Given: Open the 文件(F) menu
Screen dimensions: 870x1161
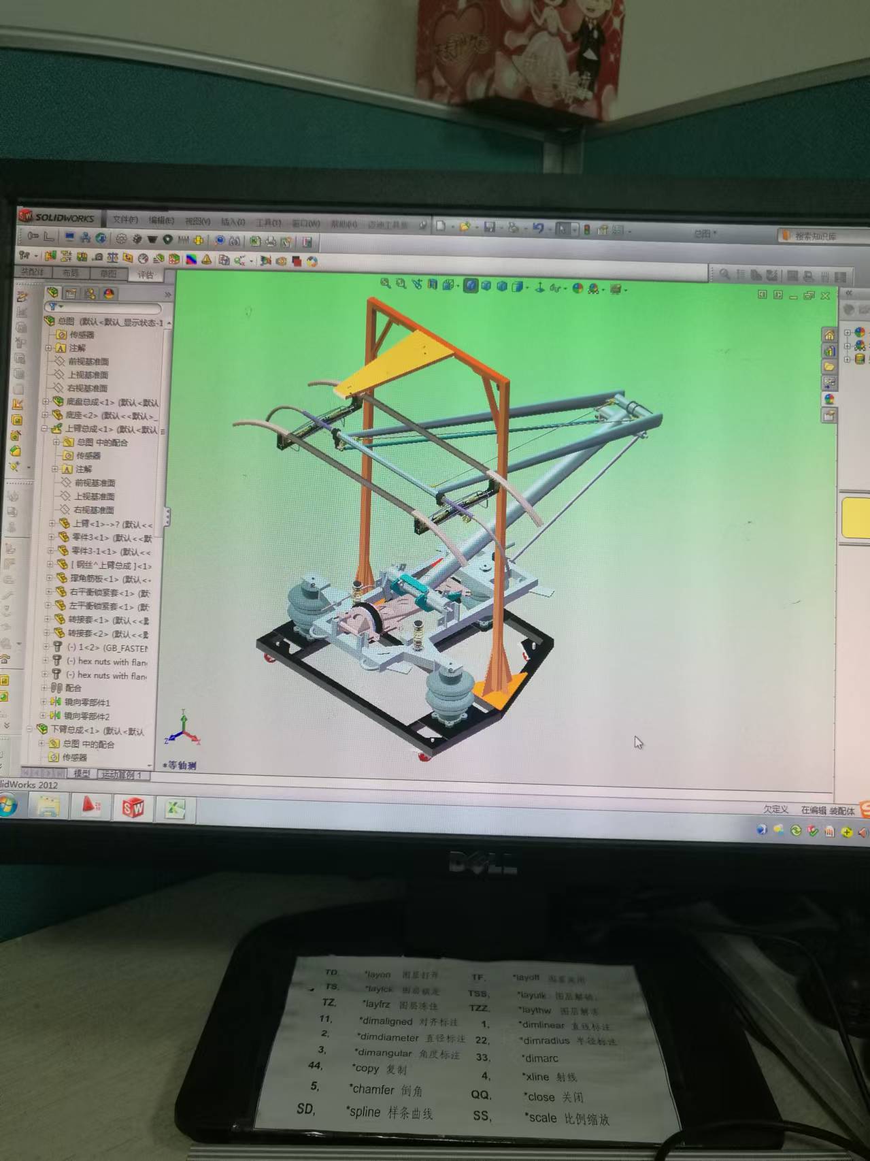Looking at the screenshot, I should click(125, 220).
